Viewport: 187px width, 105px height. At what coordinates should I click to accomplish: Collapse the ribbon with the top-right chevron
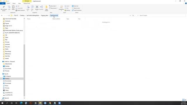coord(184,3)
